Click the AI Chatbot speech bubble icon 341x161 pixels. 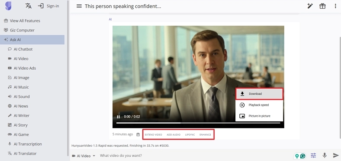pyautogui.click(x=10, y=49)
